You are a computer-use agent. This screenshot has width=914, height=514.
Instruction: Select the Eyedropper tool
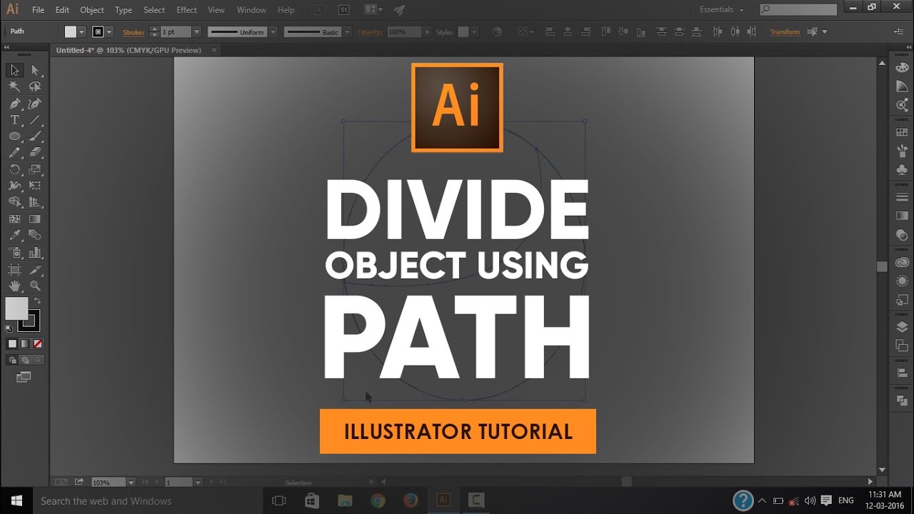pyautogui.click(x=14, y=236)
